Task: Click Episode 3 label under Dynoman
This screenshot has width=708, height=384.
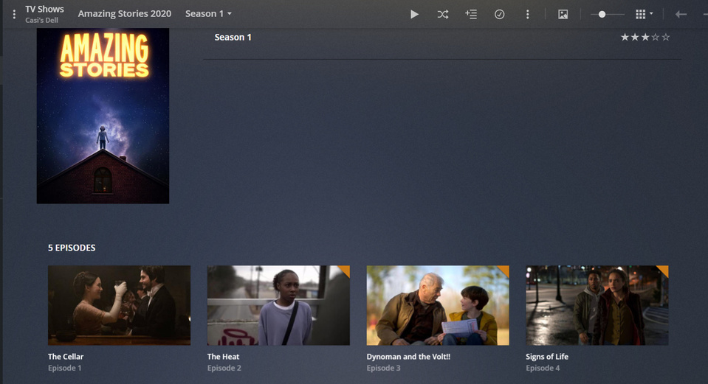Action: click(x=383, y=369)
